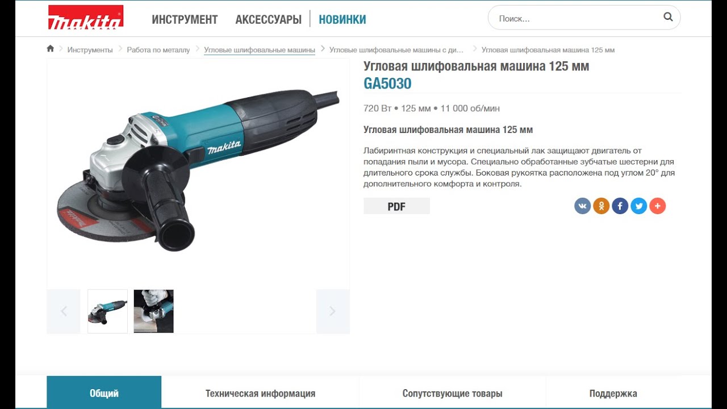Open the Аксессуары menu
This screenshot has width=727, height=409.
pos(268,19)
